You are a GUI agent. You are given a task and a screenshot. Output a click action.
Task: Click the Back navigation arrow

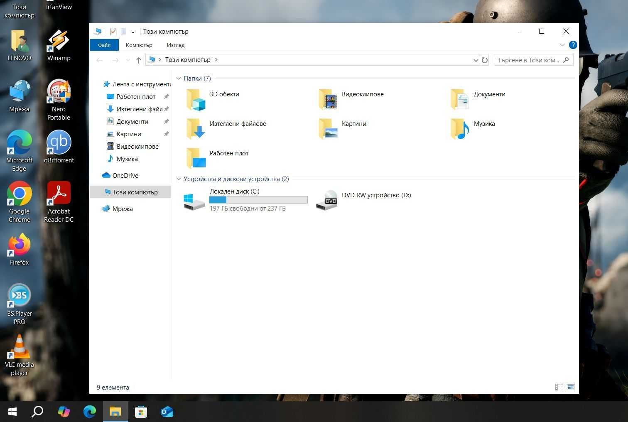(x=100, y=60)
